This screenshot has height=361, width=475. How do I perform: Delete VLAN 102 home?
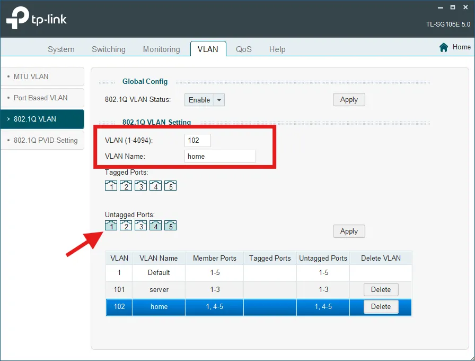[x=381, y=306]
